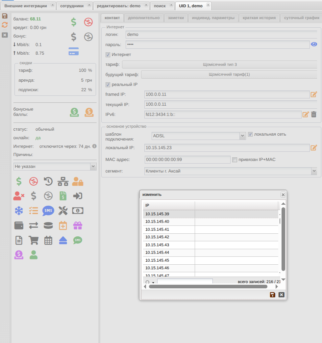Click the gray X icon in left toolbar
The image size is (322, 343).
click(x=5, y=35)
